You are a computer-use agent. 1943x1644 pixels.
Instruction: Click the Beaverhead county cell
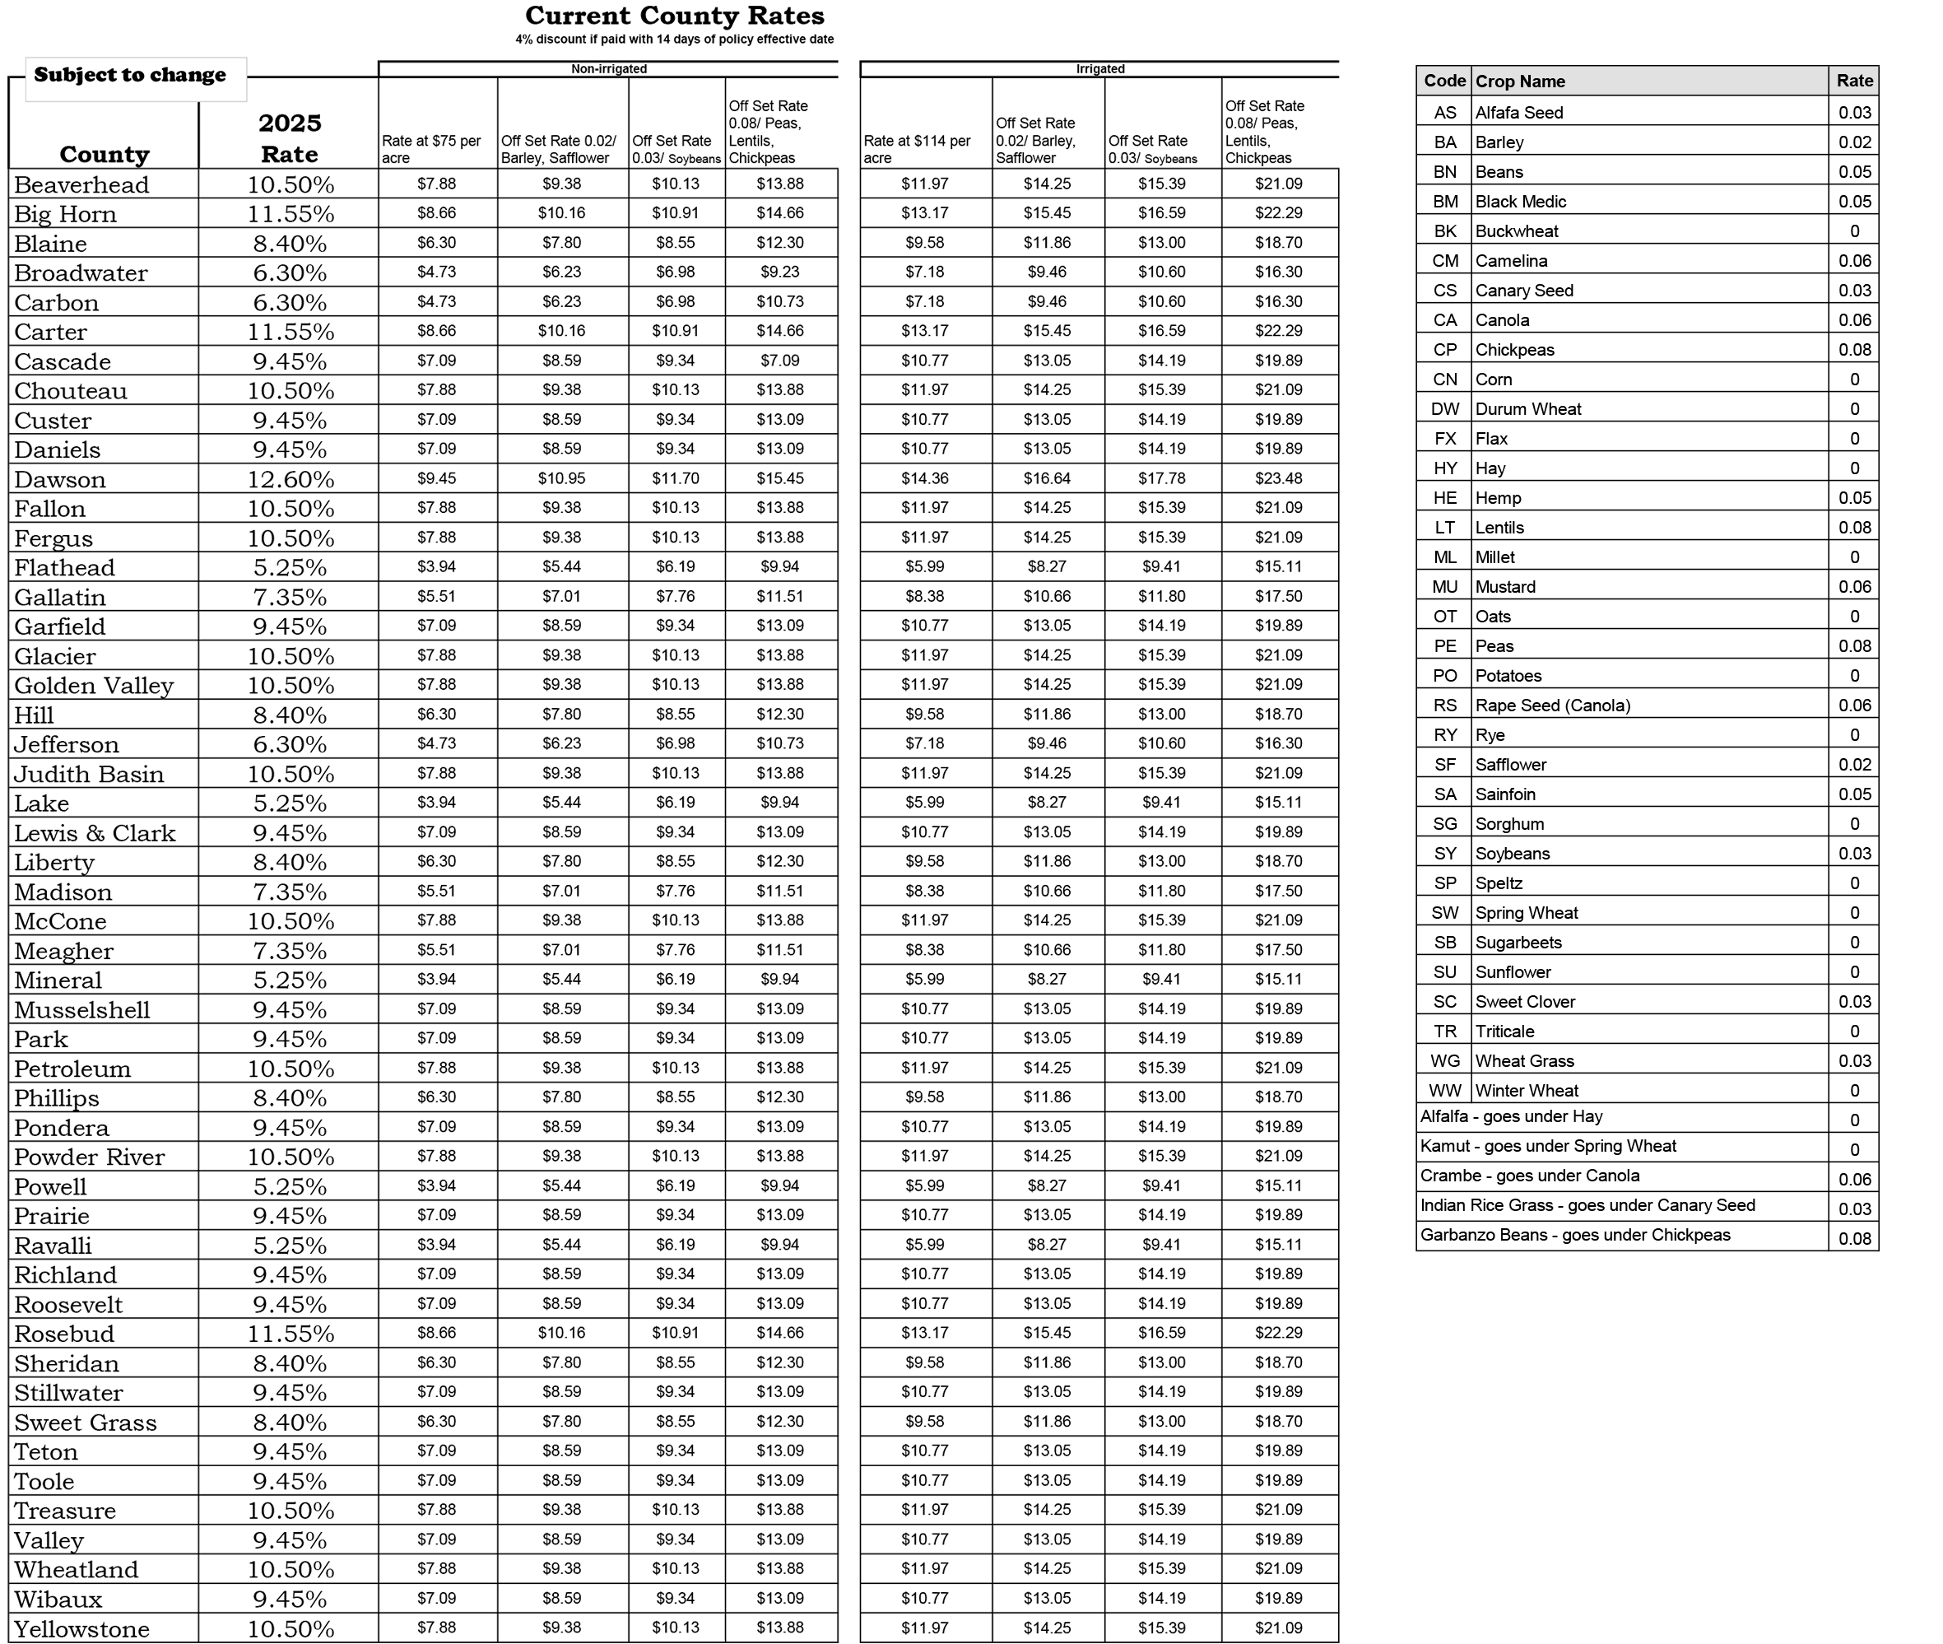point(82,184)
